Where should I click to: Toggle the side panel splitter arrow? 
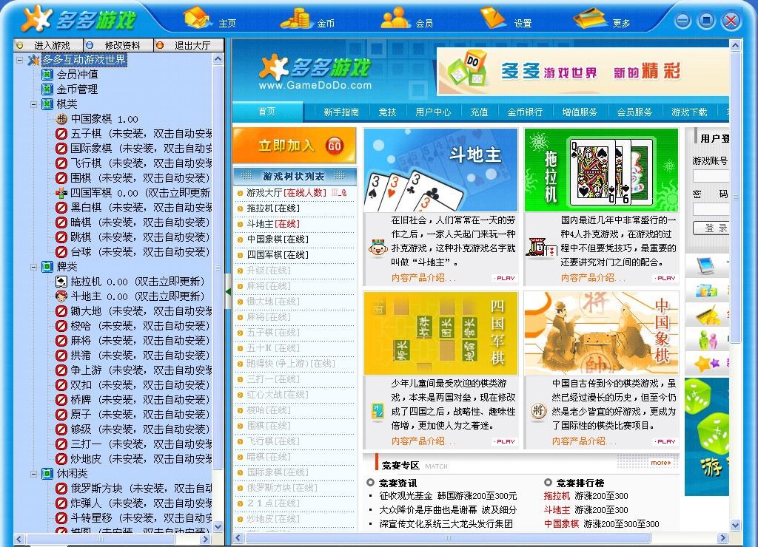pos(228,291)
